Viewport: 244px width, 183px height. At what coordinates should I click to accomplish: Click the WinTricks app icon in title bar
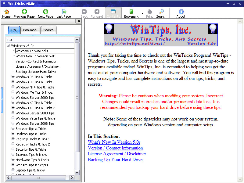[4, 3]
